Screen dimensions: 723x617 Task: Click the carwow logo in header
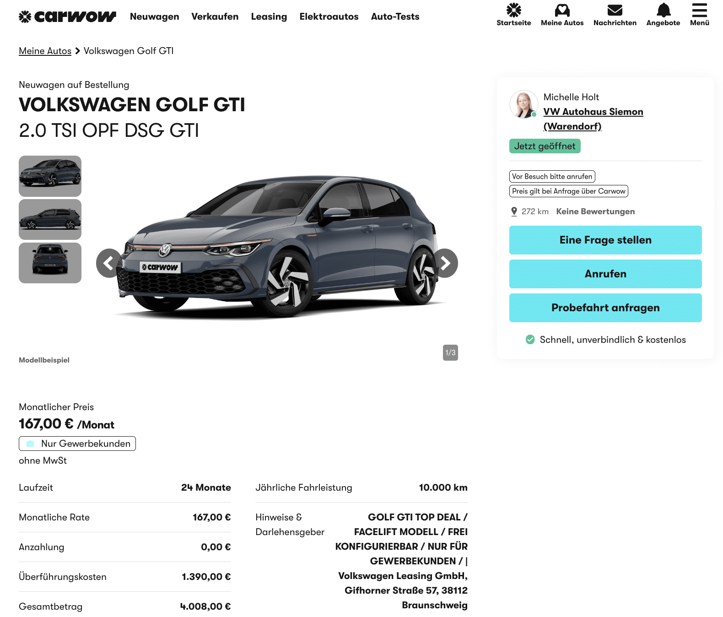pyautogui.click(x=67, y=17)
